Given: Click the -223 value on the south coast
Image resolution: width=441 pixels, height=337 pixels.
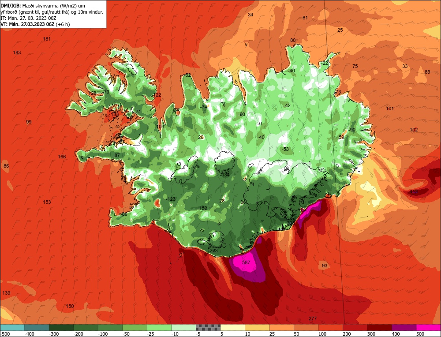Looking at the screenshot, I should coord(213,251).
